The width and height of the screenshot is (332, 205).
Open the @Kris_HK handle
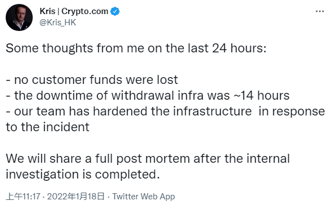58,23
